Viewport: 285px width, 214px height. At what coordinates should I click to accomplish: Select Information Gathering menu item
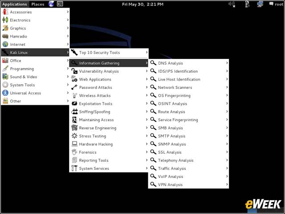click(109, 63)
